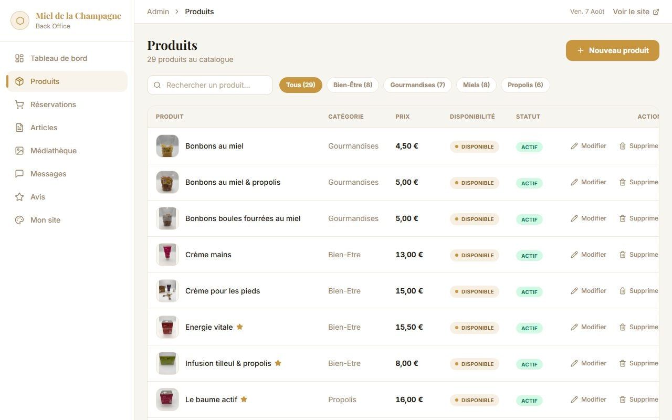Open Voir le site external link
The height and width of the screenshot is (420, 672).
click(636, 12)
